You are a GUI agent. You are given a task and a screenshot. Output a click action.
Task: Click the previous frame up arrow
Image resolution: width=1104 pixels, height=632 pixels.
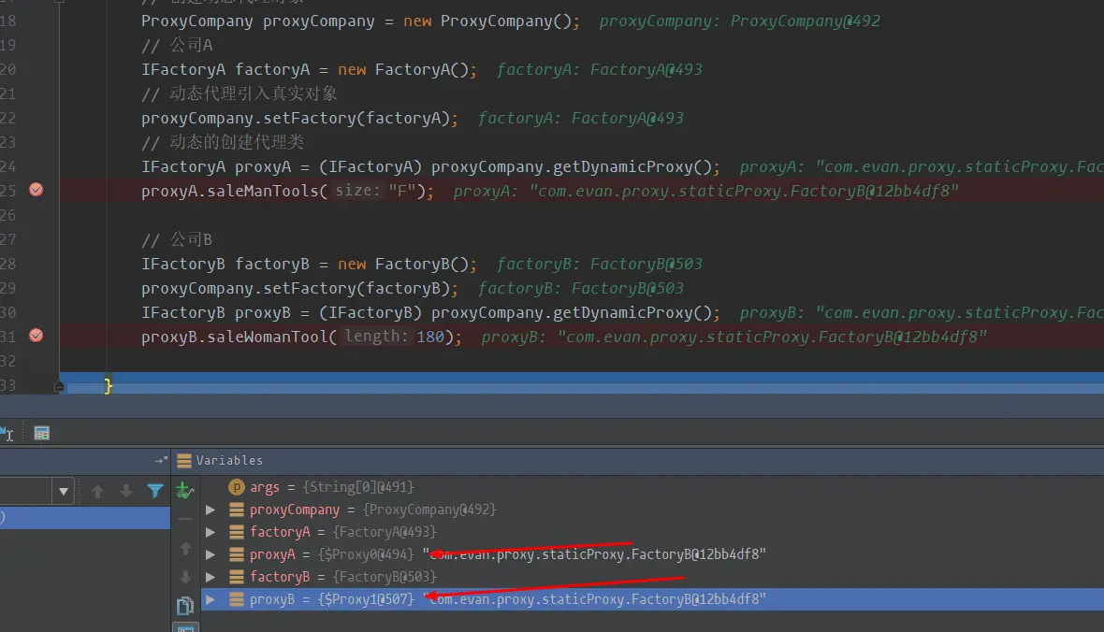tap(98, 491)
